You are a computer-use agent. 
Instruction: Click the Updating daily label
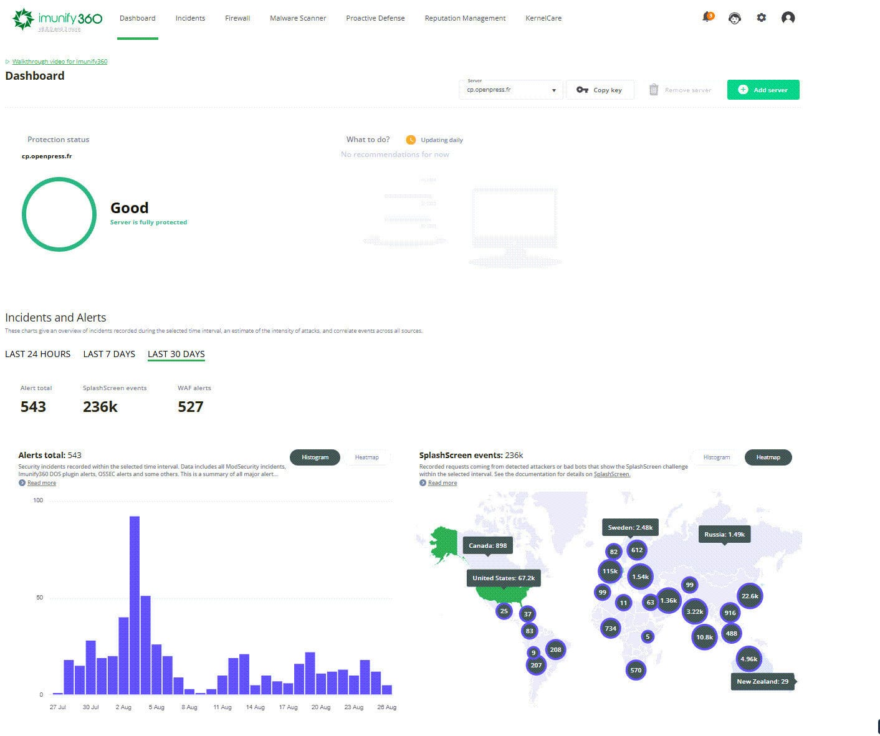(x=442, y=140)
